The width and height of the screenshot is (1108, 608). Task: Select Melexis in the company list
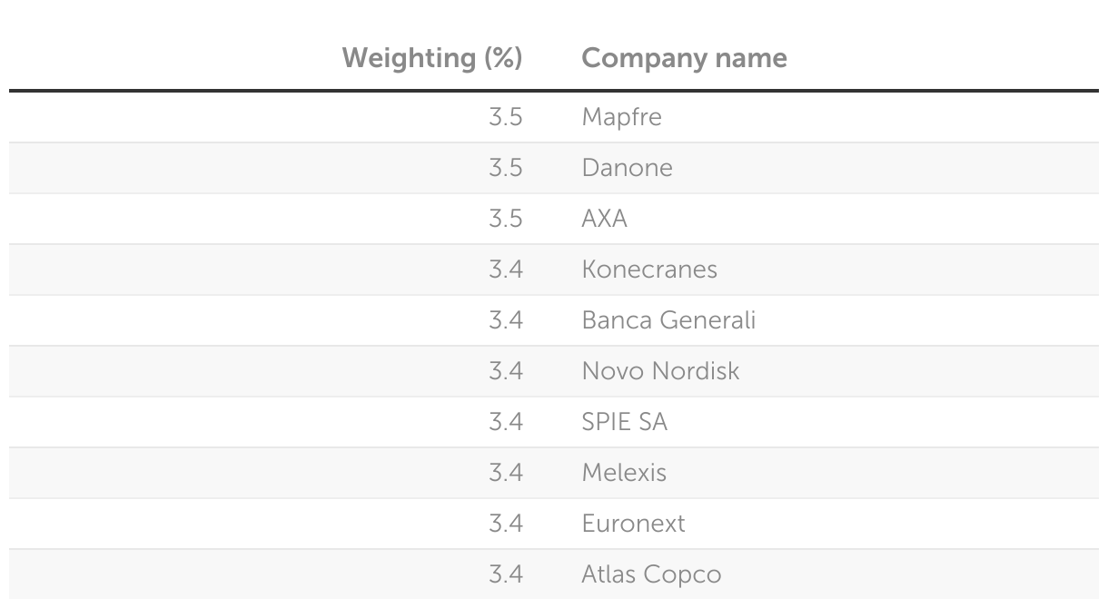click(624, 473)
